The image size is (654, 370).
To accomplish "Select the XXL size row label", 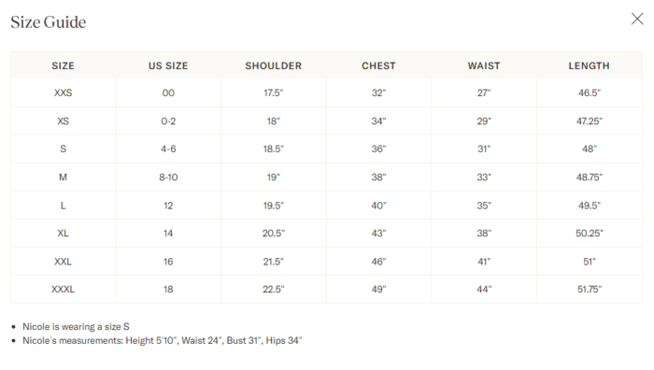I will [x=63, y=262].
